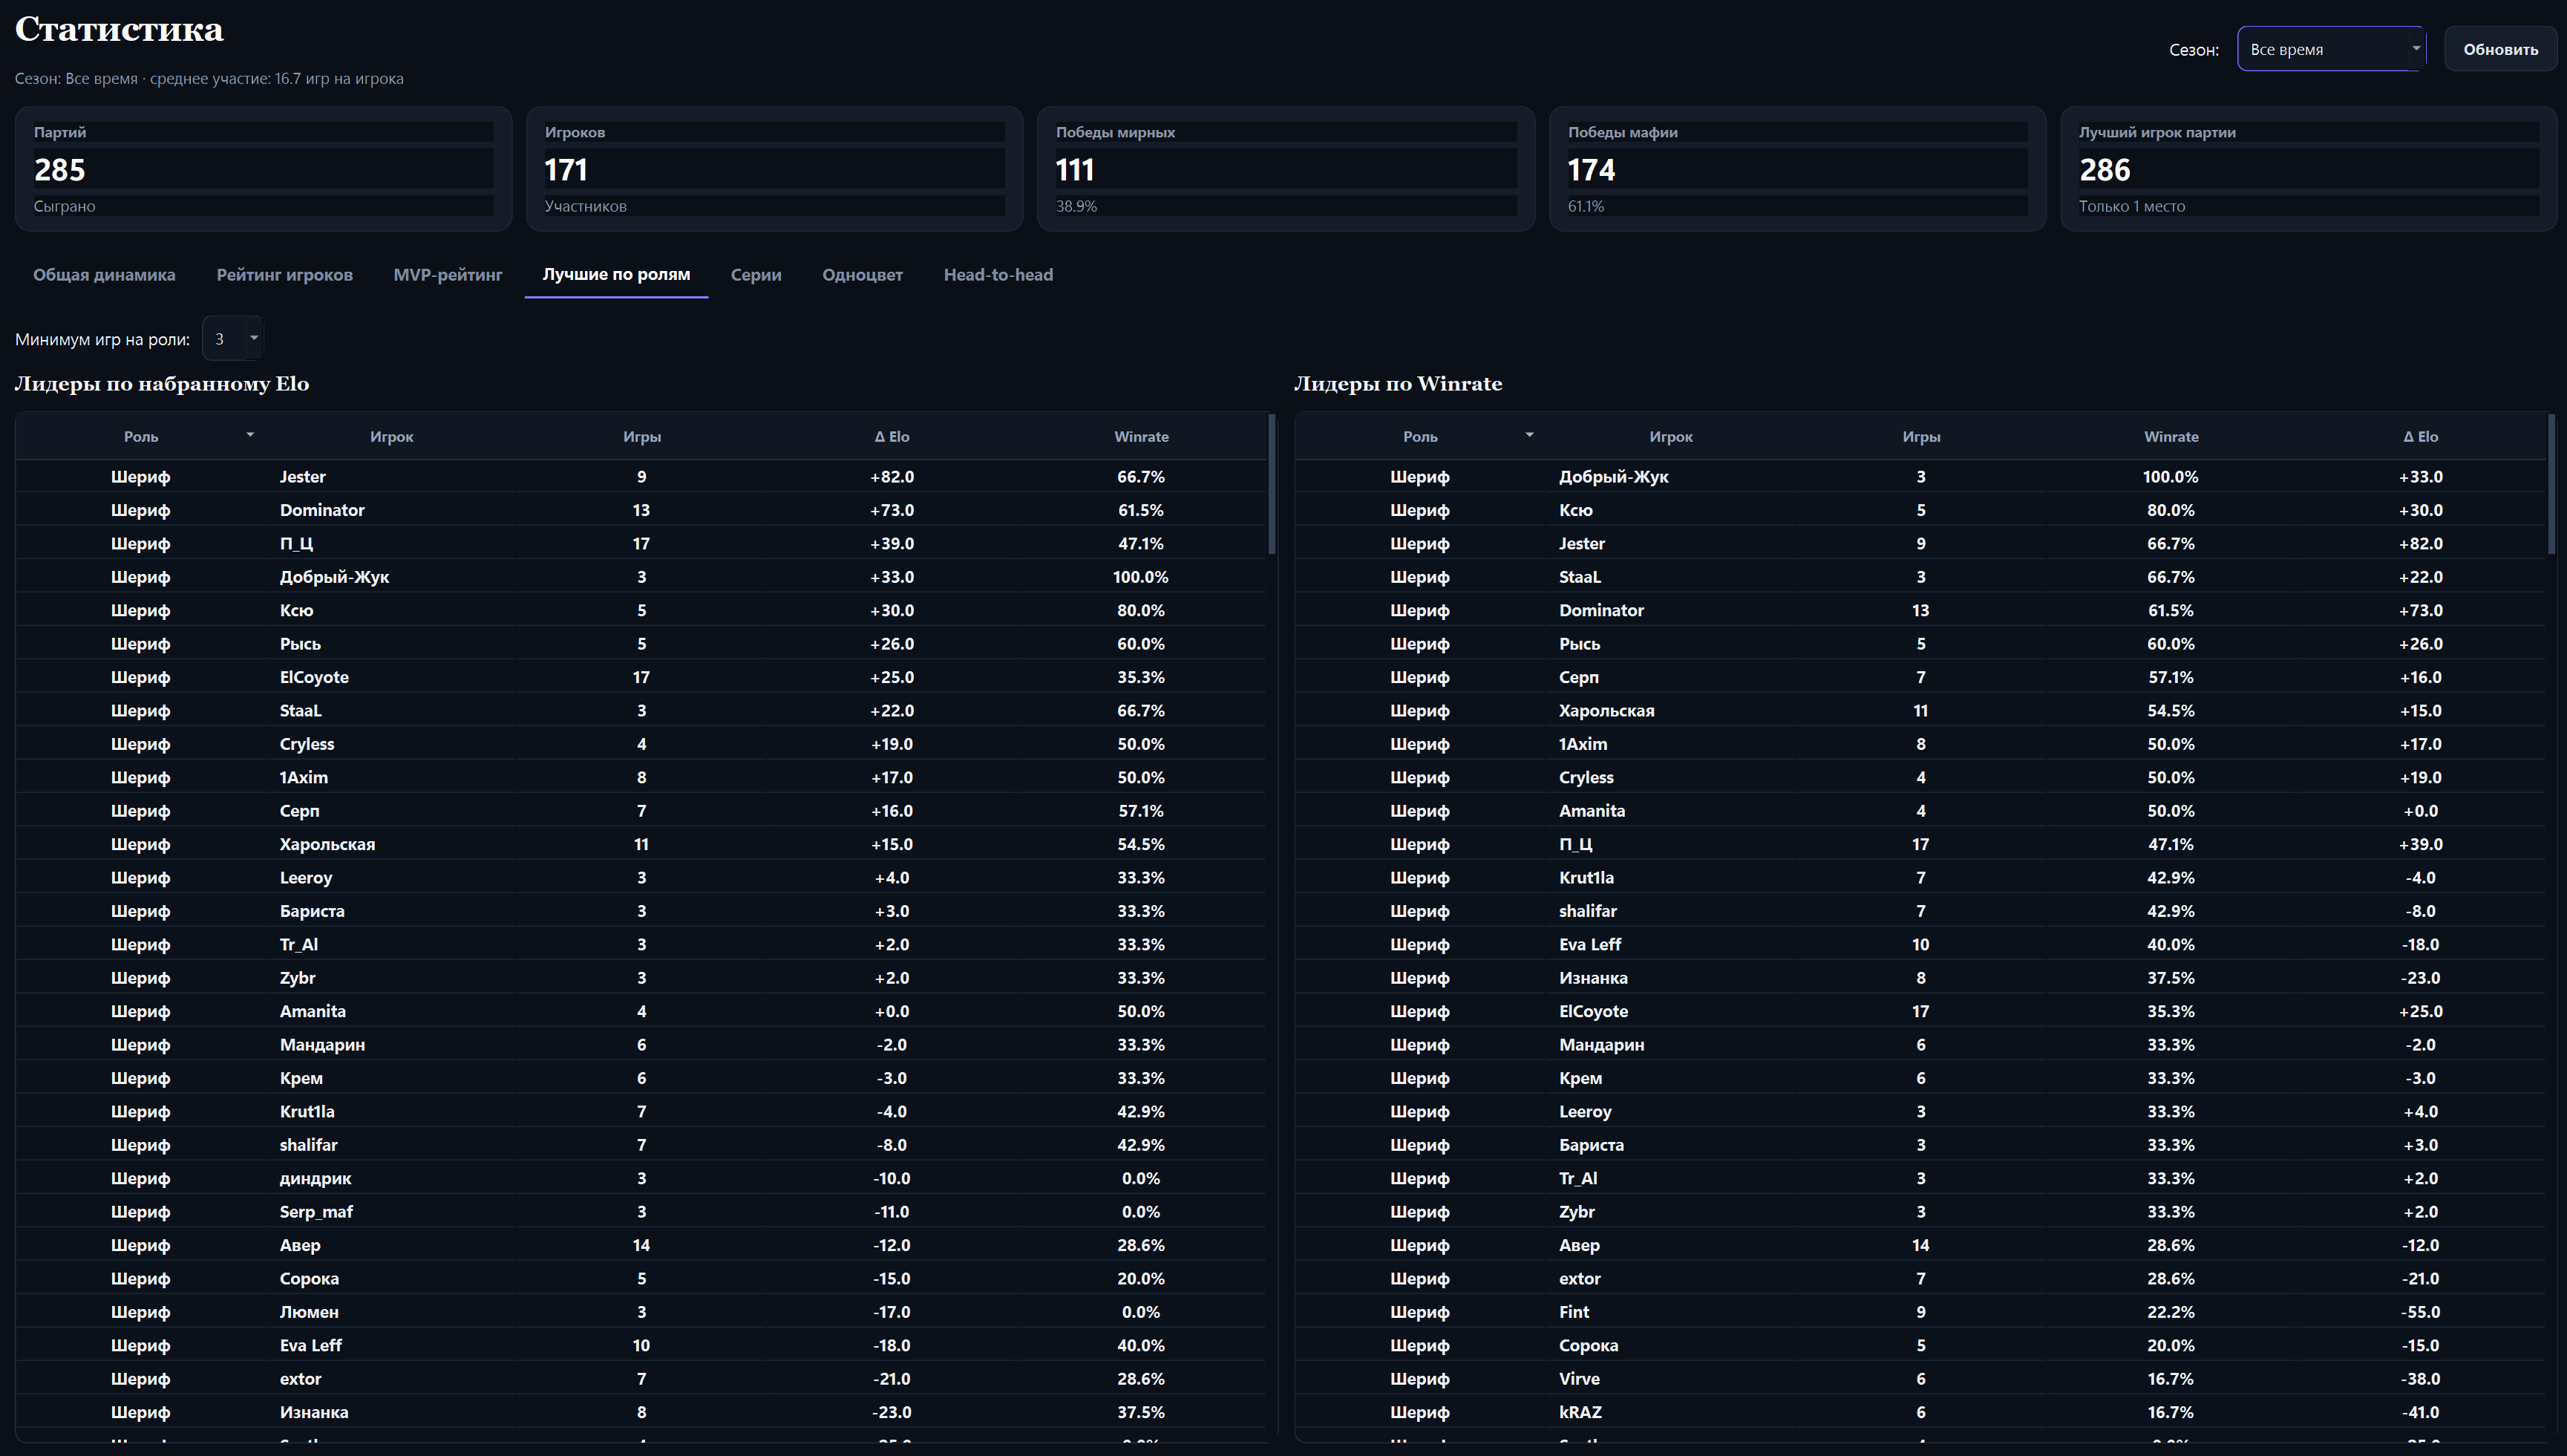The image size is (2567, 1456).
Task: Click Amanita in the Winrate leaders table
Action: click(1592, 811)
